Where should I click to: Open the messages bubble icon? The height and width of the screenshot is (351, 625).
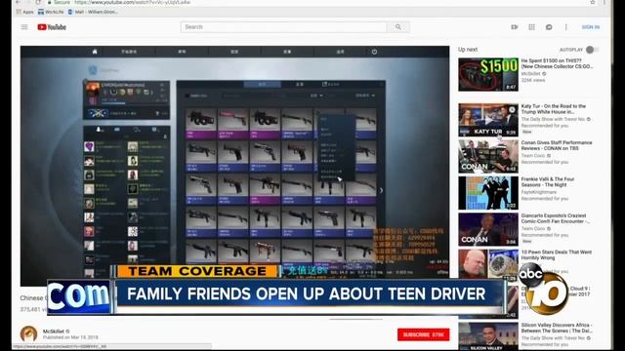[549, 27]
